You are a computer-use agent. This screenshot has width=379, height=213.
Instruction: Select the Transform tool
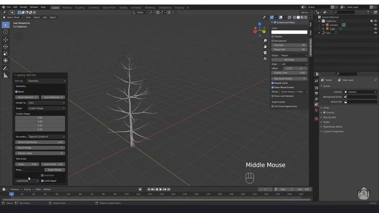click(x=5, y=60)
